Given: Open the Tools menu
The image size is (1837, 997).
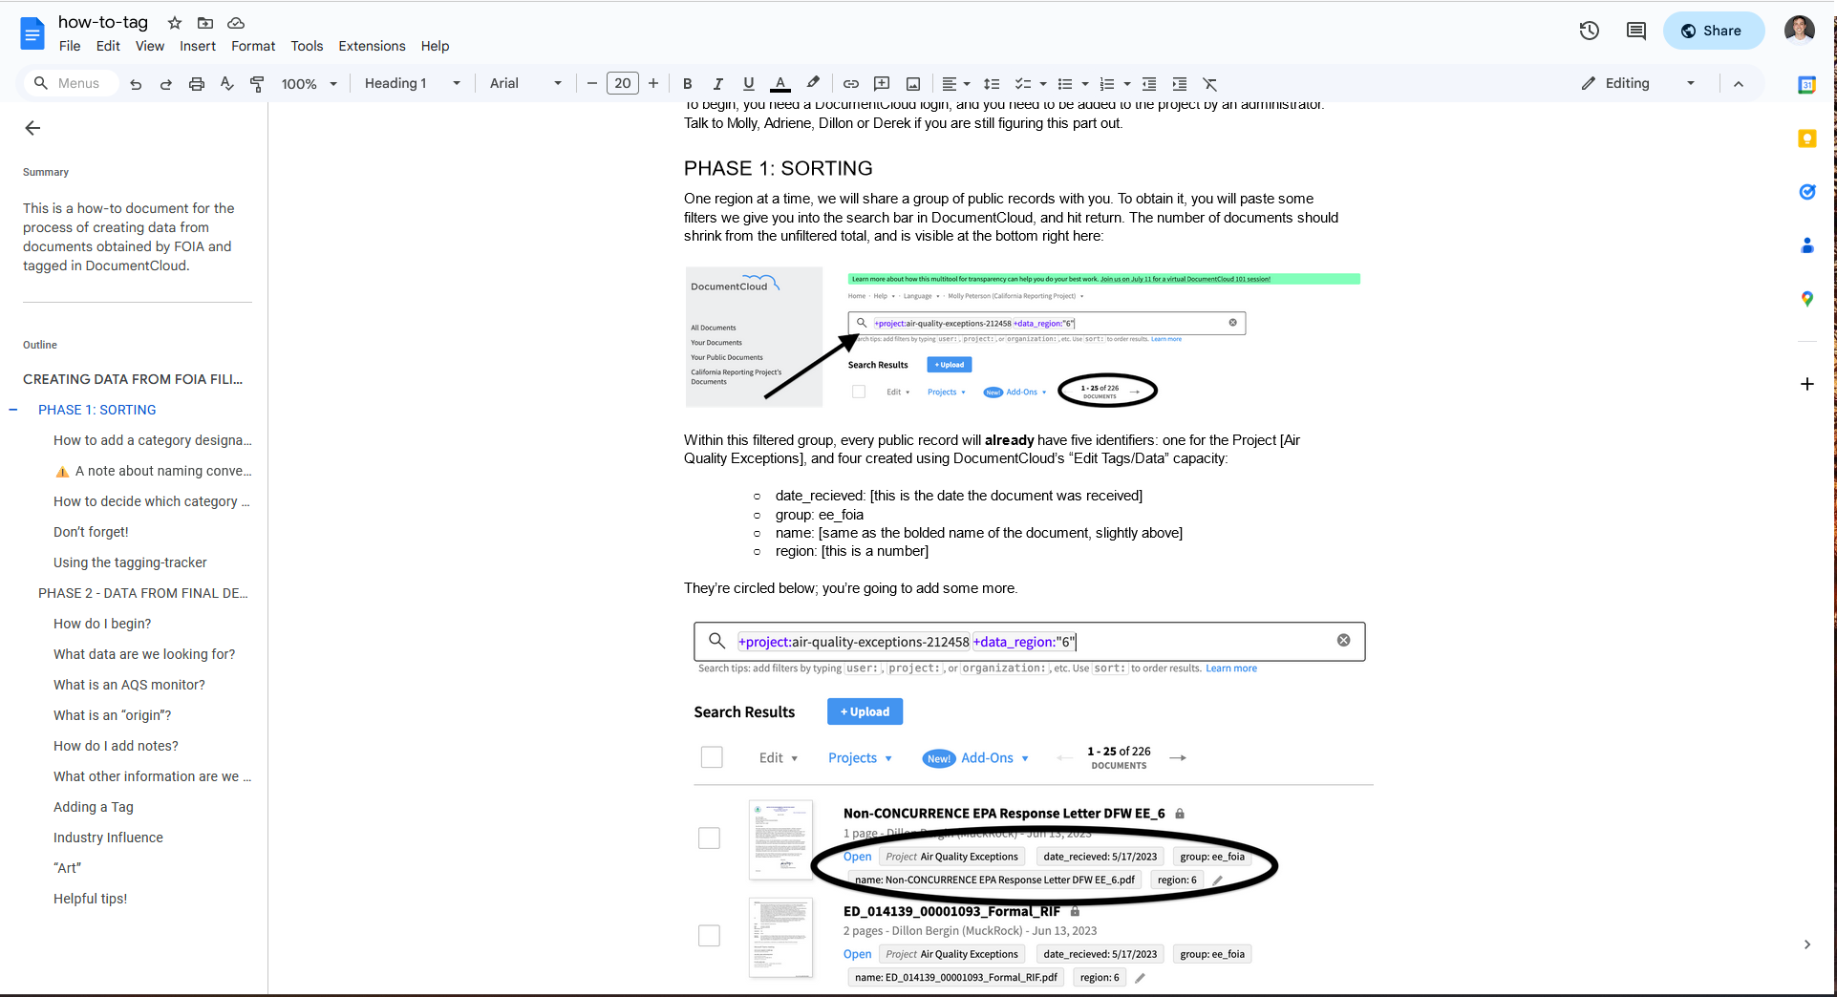Looking at the screenshot, I should pos(307,46).
